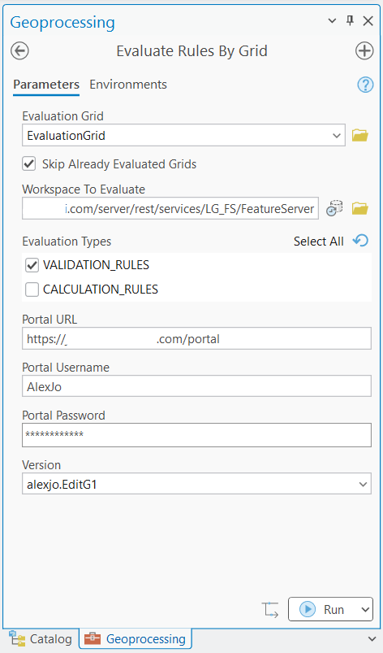Click the Portal Username input field

click(x=196, y=386)
